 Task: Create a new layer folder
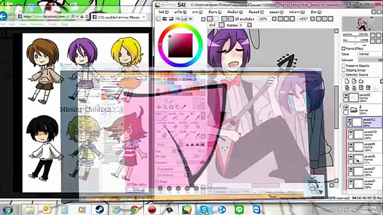(361, 81)
